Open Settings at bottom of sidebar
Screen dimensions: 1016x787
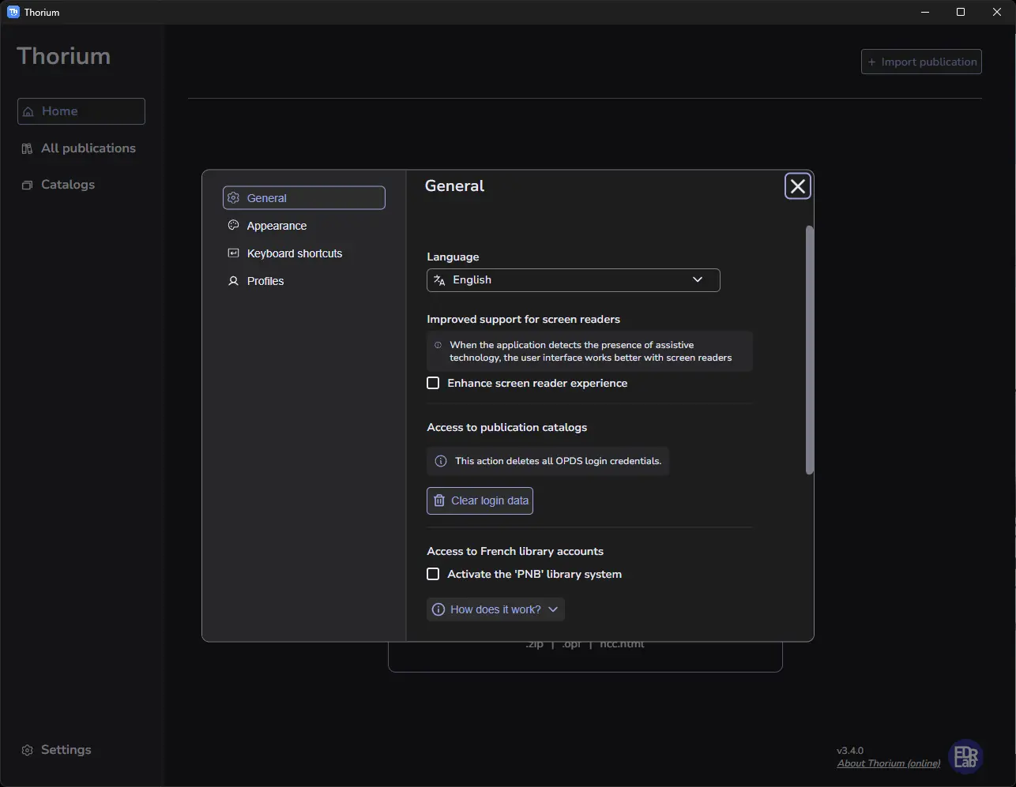tap(57, 750)
